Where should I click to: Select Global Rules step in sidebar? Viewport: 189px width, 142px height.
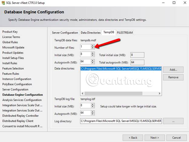click(x=10, y=42)
